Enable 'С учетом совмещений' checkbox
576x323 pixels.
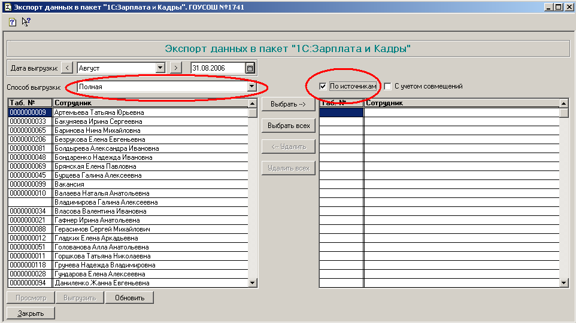pos(387,86)
